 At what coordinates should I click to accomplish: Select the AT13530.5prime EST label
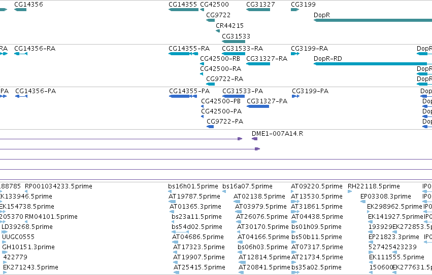click(x=317, y=197)
